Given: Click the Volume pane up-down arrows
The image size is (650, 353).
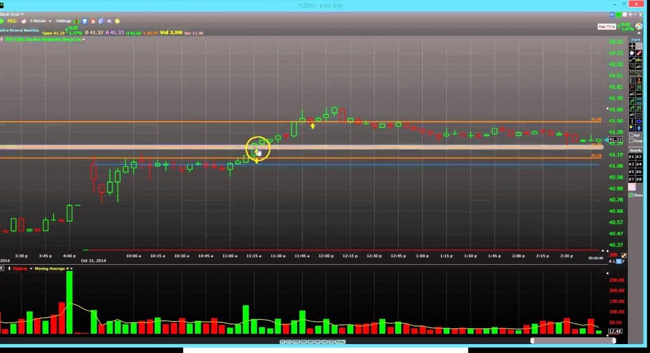Looking at the screenshot, I should (9, 269).
